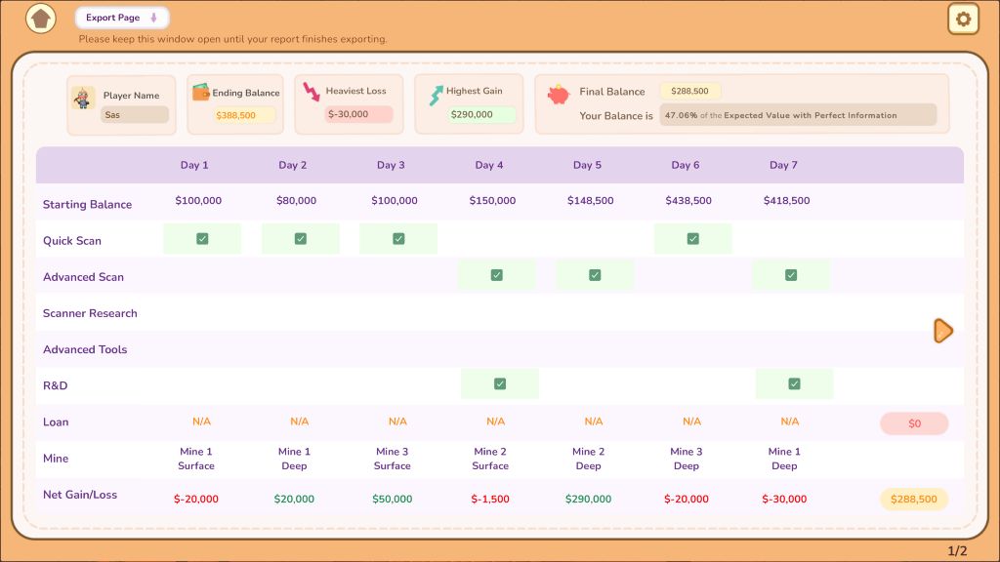Toggle Quick Scan checkbox for Day 6
This screenshot has height=562, width=1000.
tap(692, 239)
